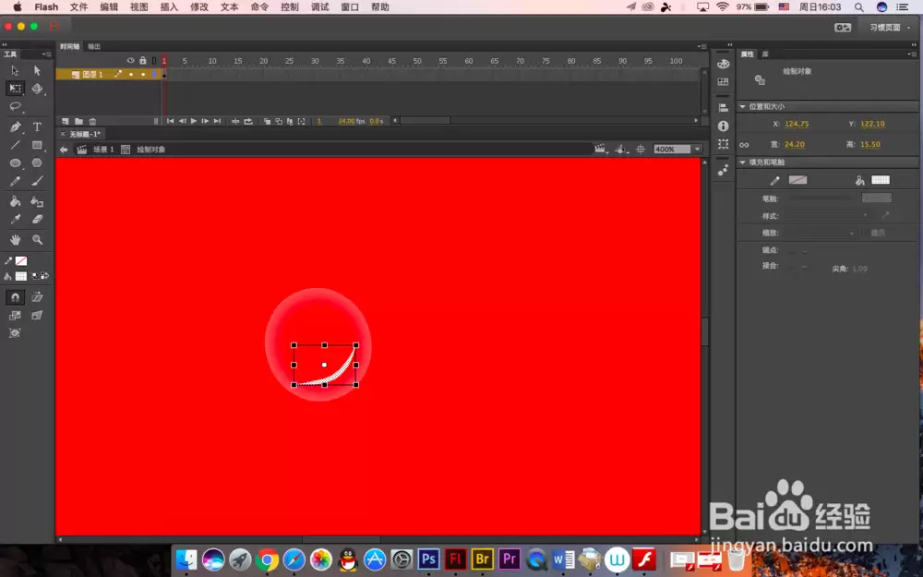Viewport: 923px width, 577px height.
Task: Select the Eraser tool
Action: click(x=37, y=219)
